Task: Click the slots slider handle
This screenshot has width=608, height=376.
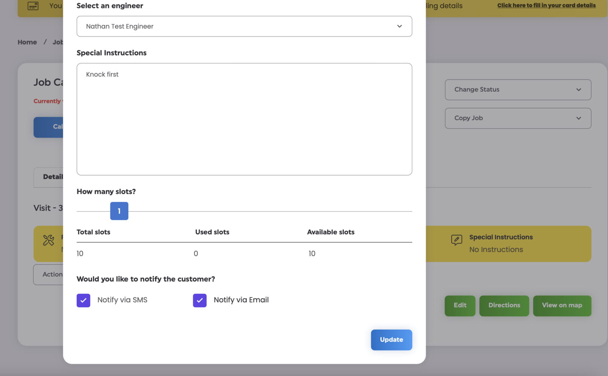Action: coord(119,211)
